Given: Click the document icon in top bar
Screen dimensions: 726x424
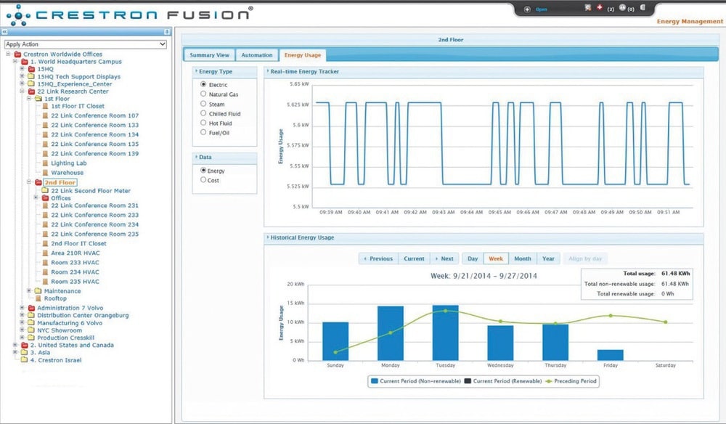Looking at the screenshot, I should click(643, 8).
